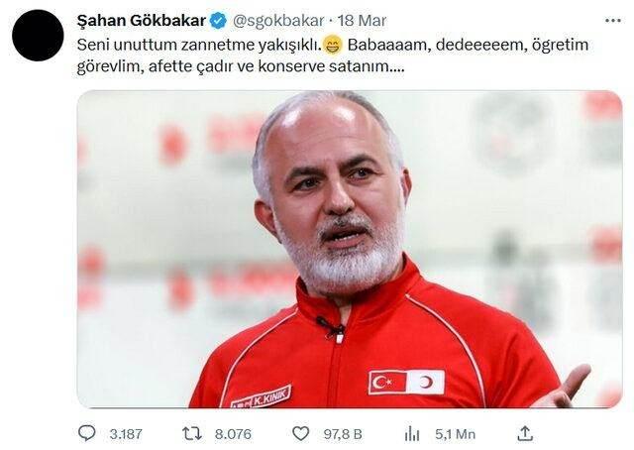Click the retweet arrows icon
The width and height of the screenshot is (634, 450).
[x=191, y=434]
